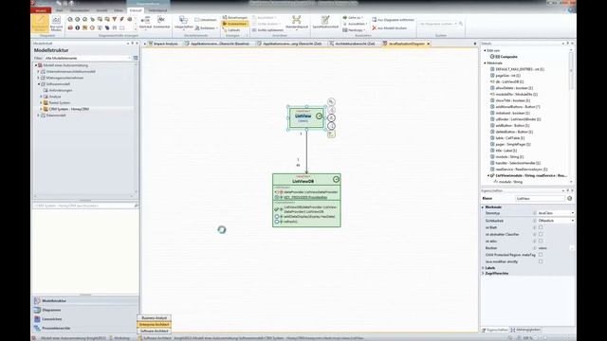Open the Einblenden dropdown
This screenshot has height=341, width=607.
coord(207,27)
